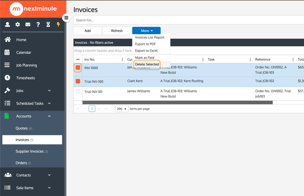The width and height of the screenshot is (304, 196).
Task: Check the Trial INV-101 row checkbox
Action: coord(78,91)
